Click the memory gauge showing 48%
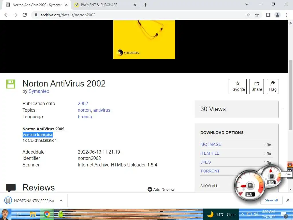This screenshot has height=220, width=293. 271,176
